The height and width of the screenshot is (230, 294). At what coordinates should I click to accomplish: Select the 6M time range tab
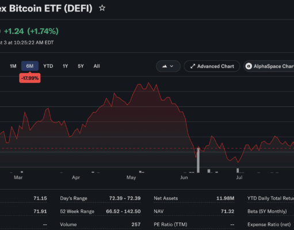[x=30, y=66]
